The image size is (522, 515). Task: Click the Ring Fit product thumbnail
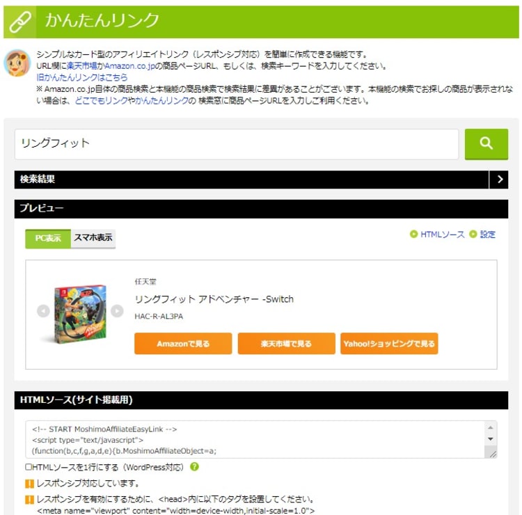(80, 314)
